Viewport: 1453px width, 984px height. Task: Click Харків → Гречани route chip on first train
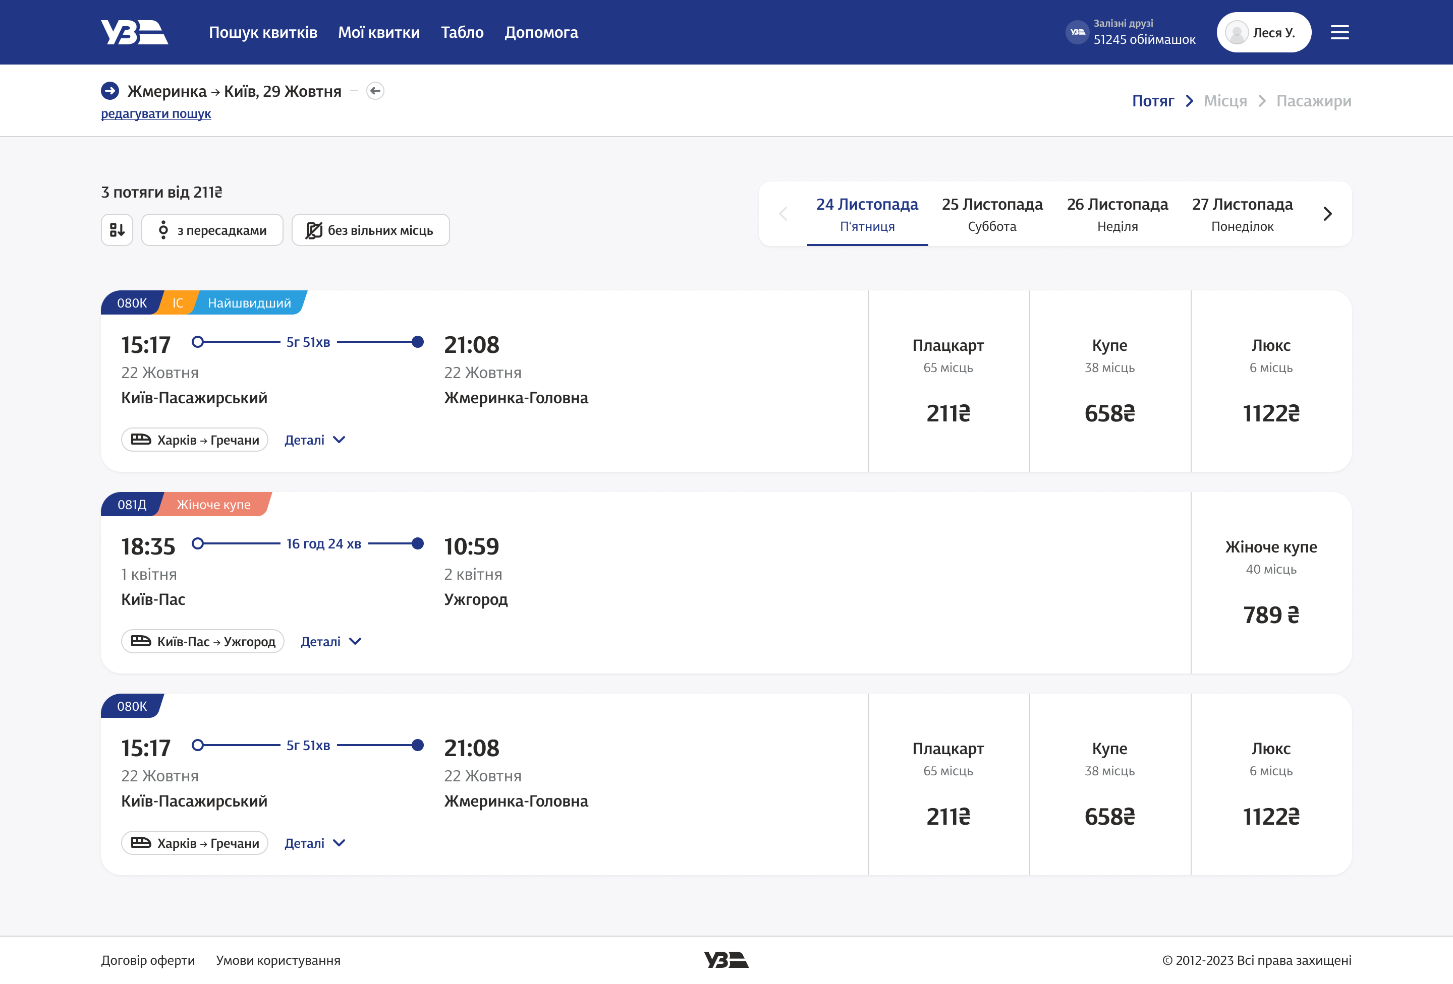click(x=194, y=440)
